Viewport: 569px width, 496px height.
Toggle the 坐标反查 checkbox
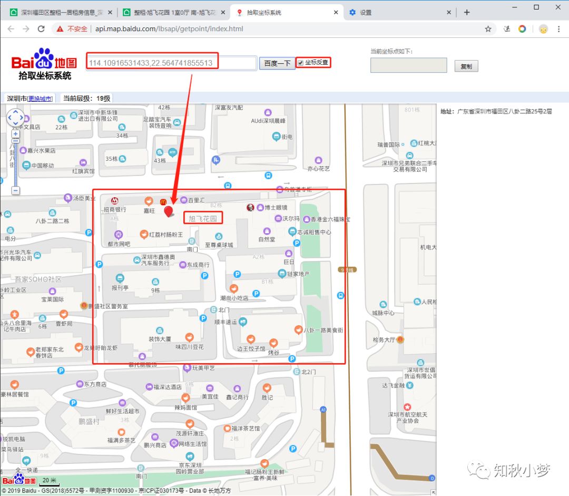click(x=300, y=63)
